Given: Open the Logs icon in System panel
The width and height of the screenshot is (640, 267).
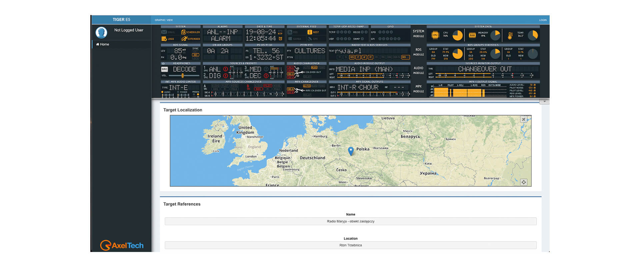Looking at the screenshot, I should pos(164,39).
